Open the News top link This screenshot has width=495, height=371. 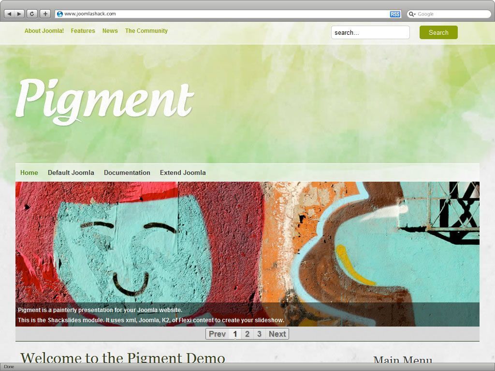[x=110, y=31]
